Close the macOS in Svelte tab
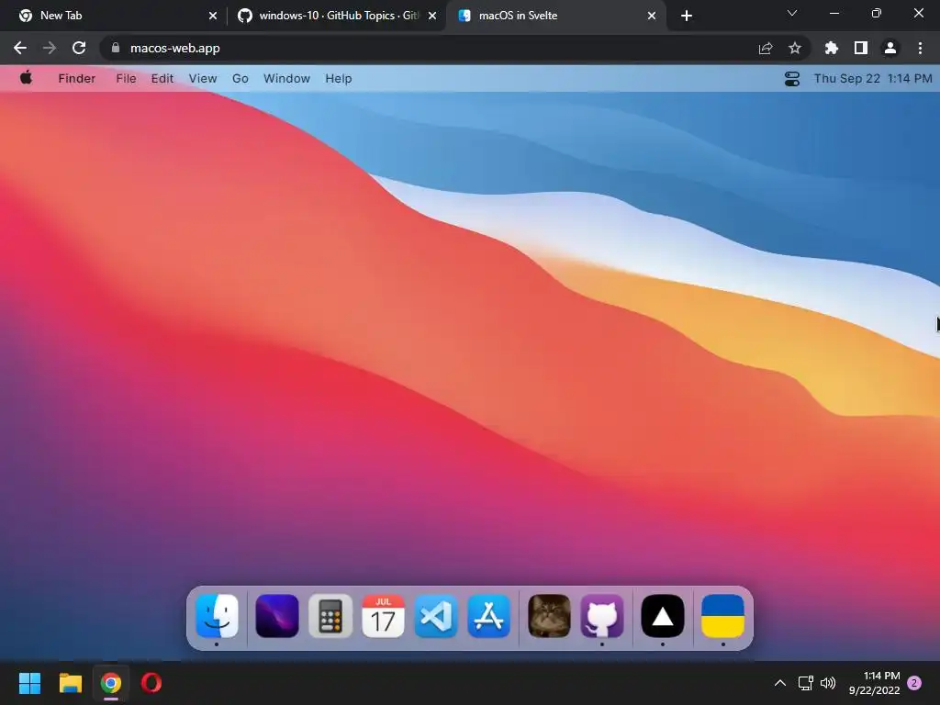940x705 pixels. coord(652,16)
